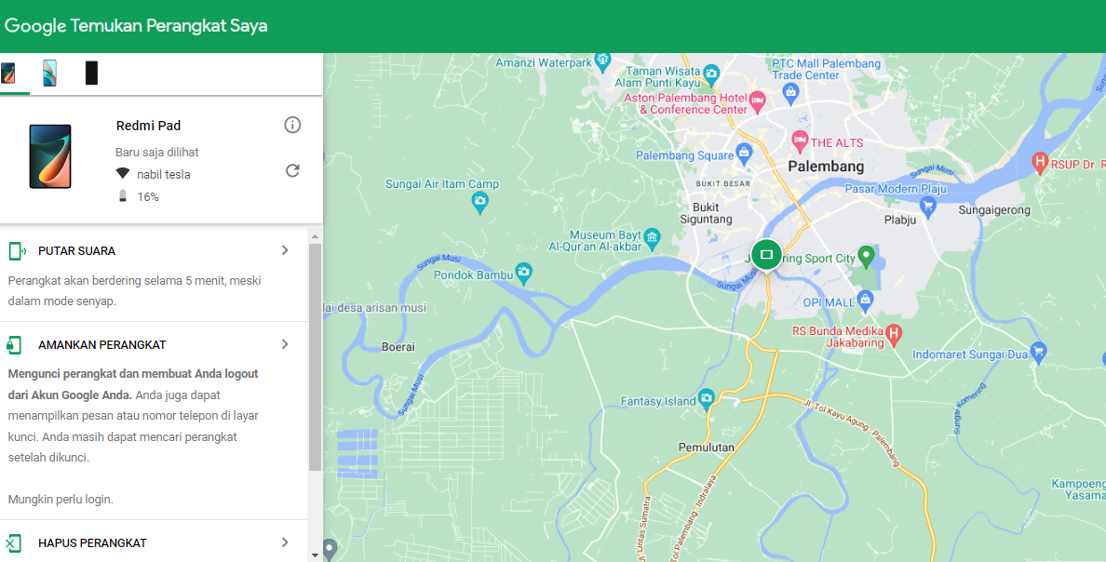1106x562 pixels.
Task: Expand the HAPUS PERANGKAT chevron
Action: point(285,542)
